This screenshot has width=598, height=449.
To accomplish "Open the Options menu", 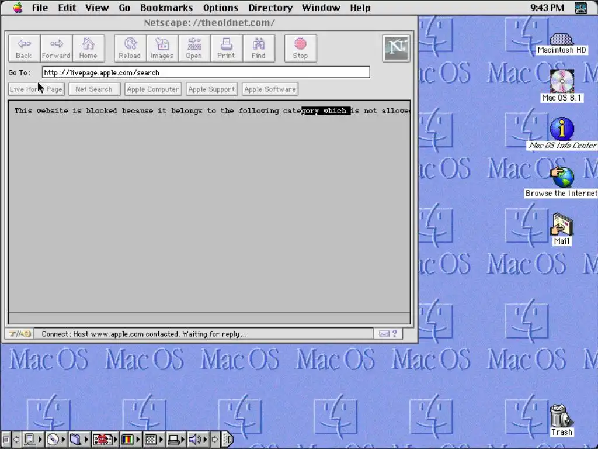I will 220,8.
